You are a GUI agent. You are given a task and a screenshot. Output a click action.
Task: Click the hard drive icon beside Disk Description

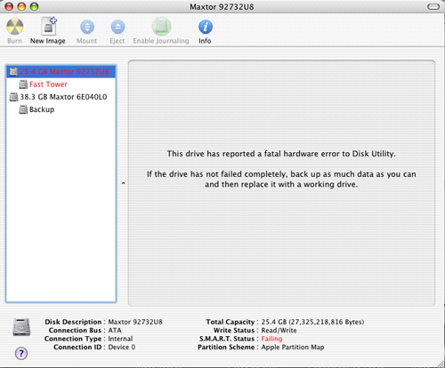click(x=21, y=327)
